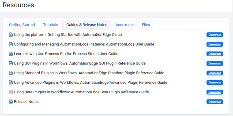Click the red PDF icon for Beta Plugin Guide
Image resolution: width=233 pixels, height=116 pixels.
[x=11, y=92]
